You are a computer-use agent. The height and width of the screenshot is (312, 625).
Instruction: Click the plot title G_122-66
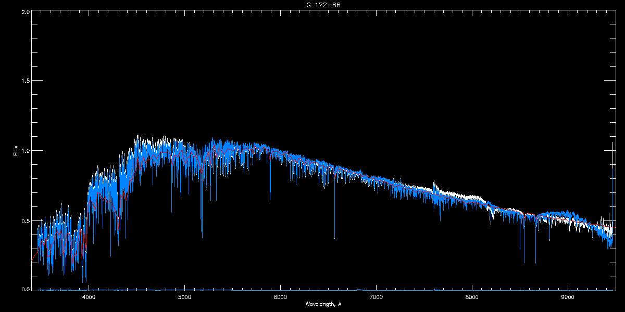pyautogui.click(x=323, y=5)
